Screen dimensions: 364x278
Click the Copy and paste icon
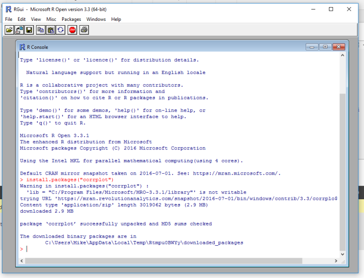coord(61,30)
